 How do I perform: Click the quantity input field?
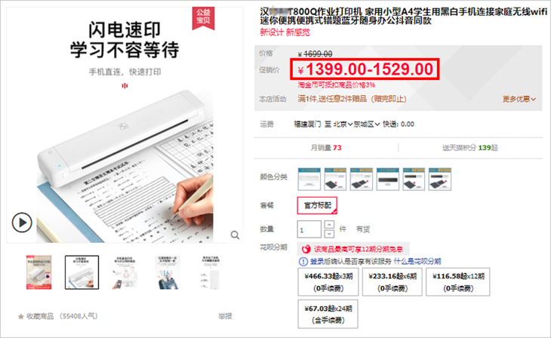point(309,229)
